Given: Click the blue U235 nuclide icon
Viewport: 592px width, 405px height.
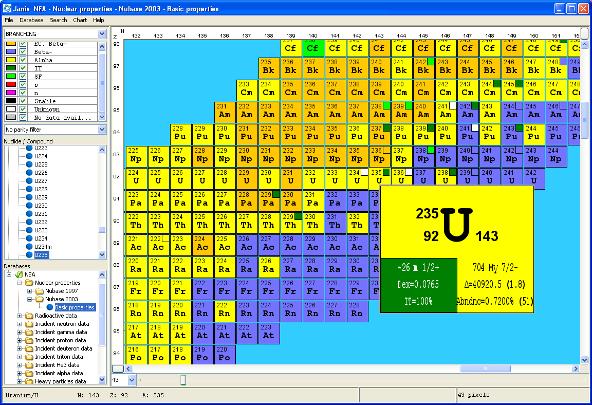Looking at the screenshot, I should coord(30,255).
